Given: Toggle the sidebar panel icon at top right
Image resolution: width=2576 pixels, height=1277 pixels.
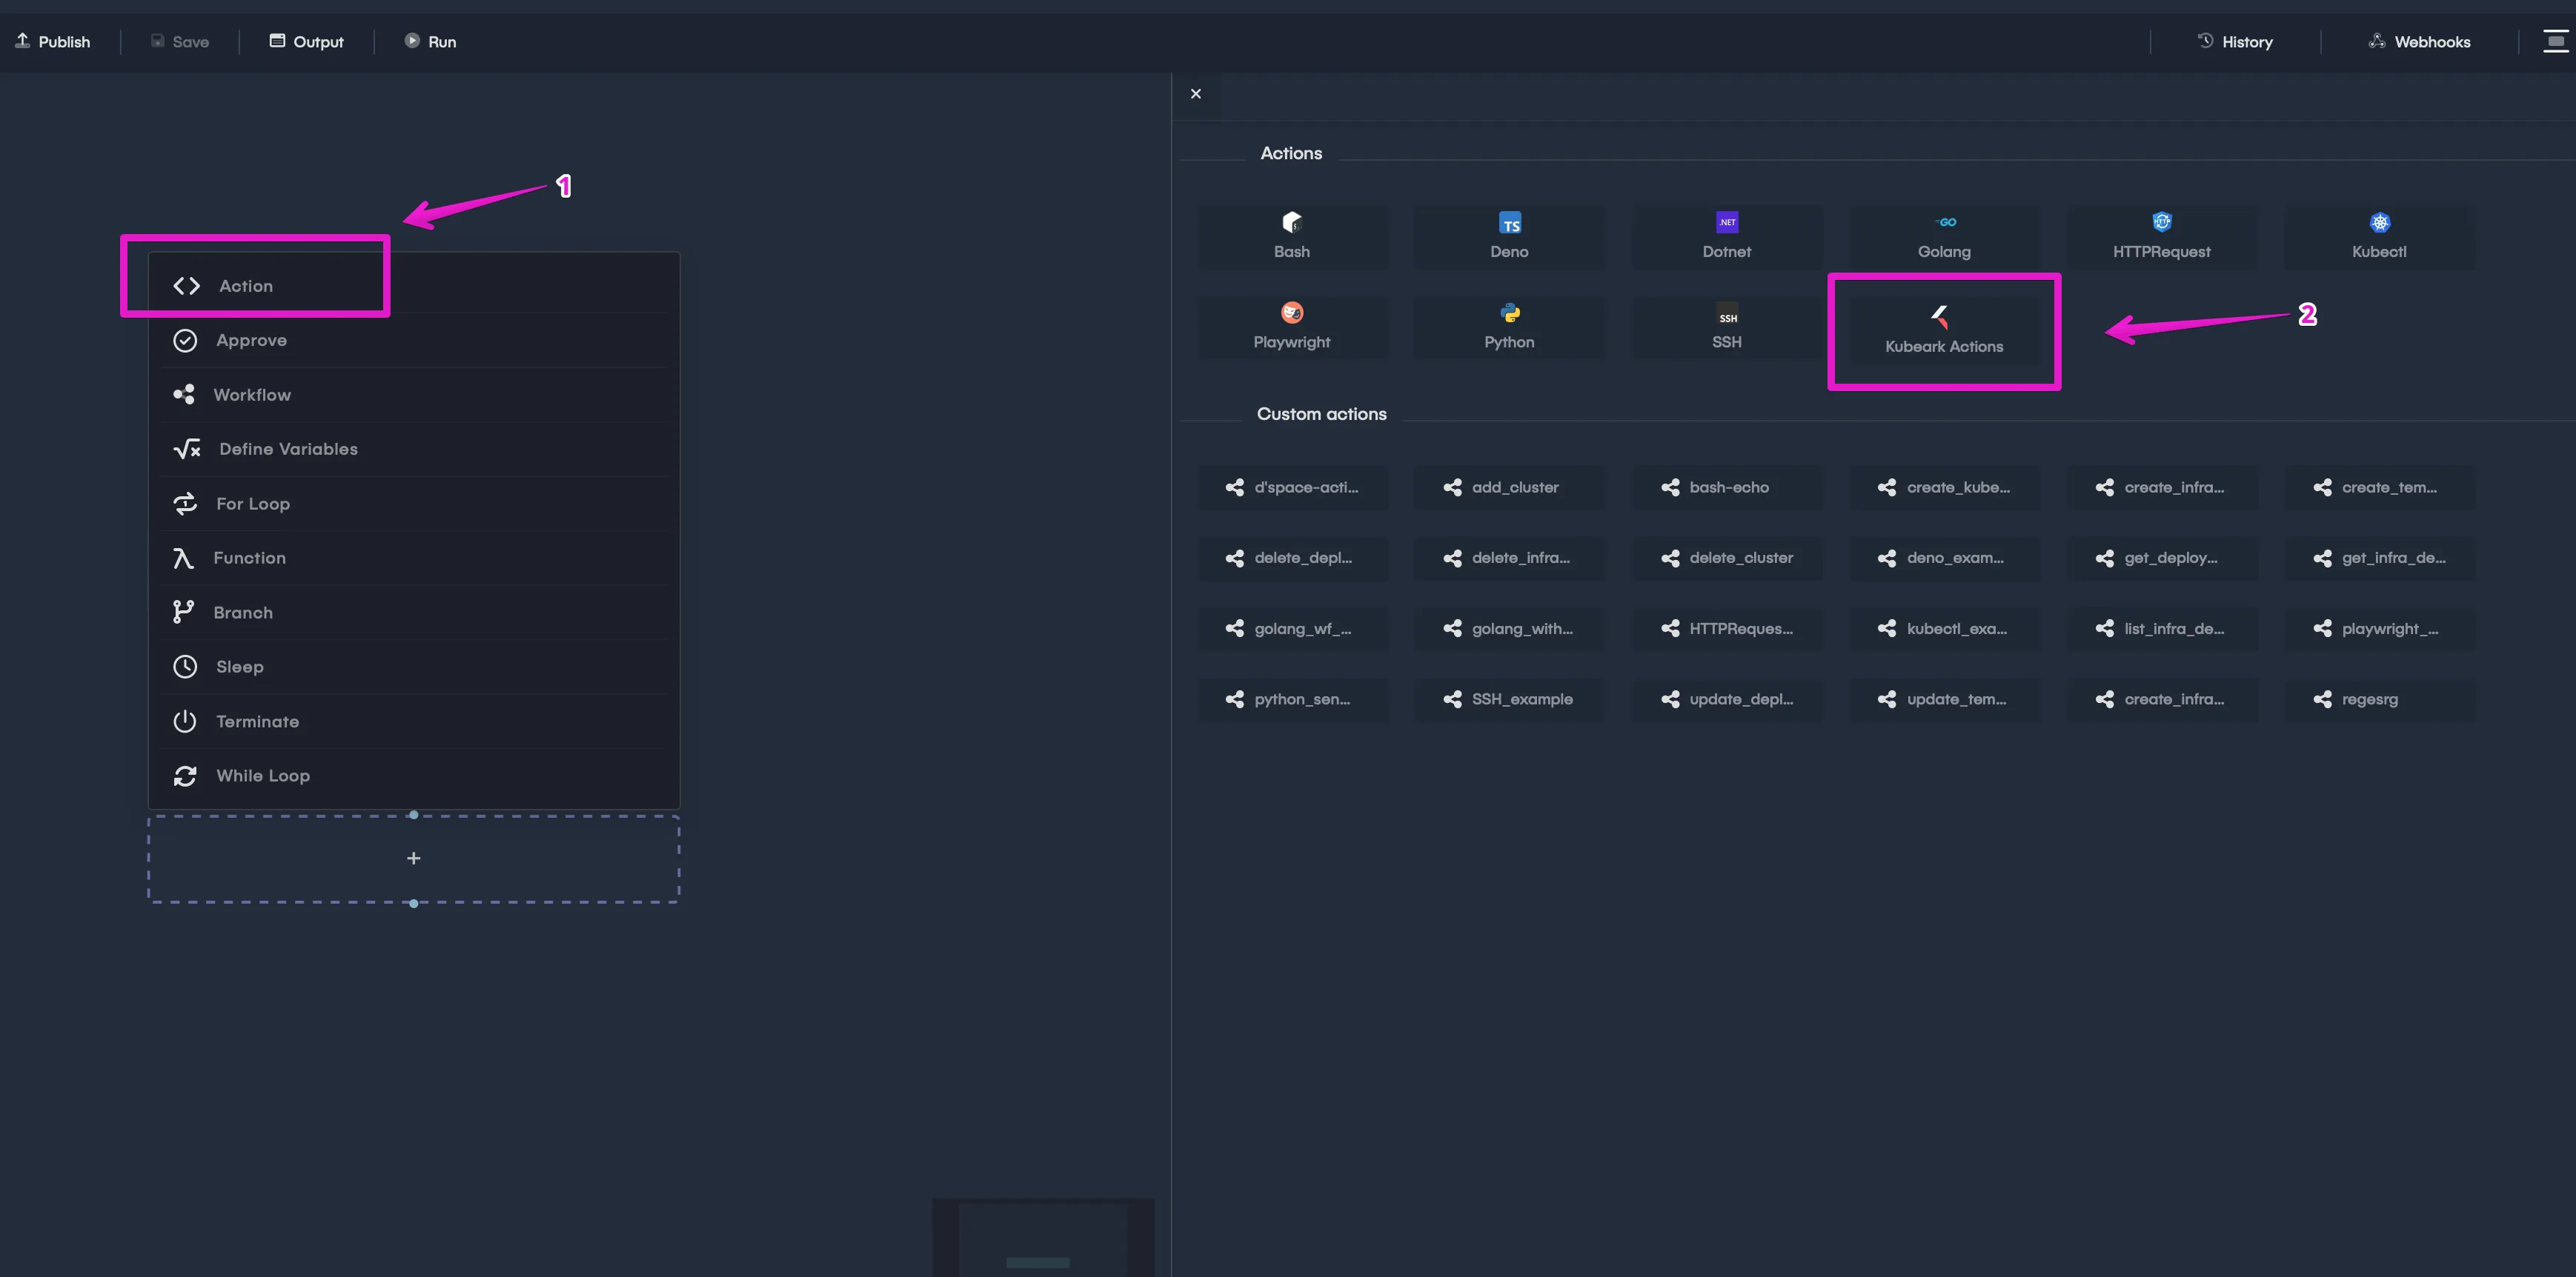Looking at the screenshot, I should [2555, 41].
